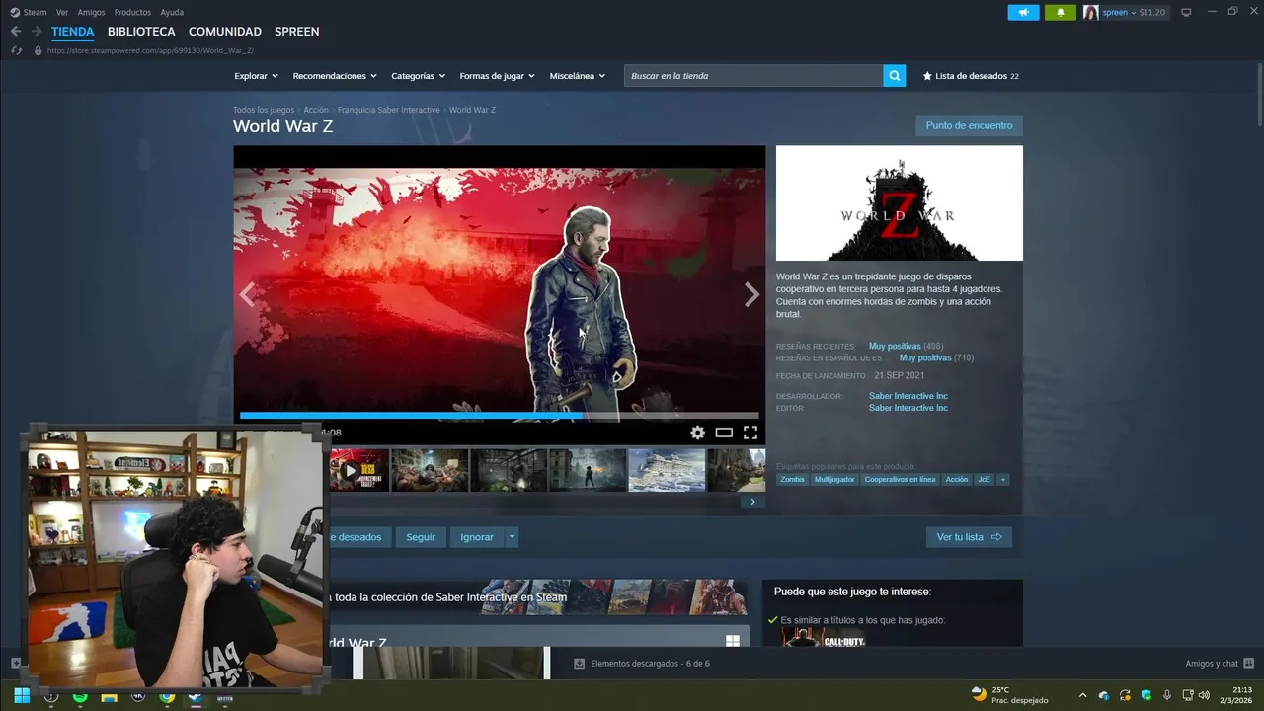The image size is (1264, 711).
Task: Click the Buscar en la tienda field
Action: tap(753, 76)
